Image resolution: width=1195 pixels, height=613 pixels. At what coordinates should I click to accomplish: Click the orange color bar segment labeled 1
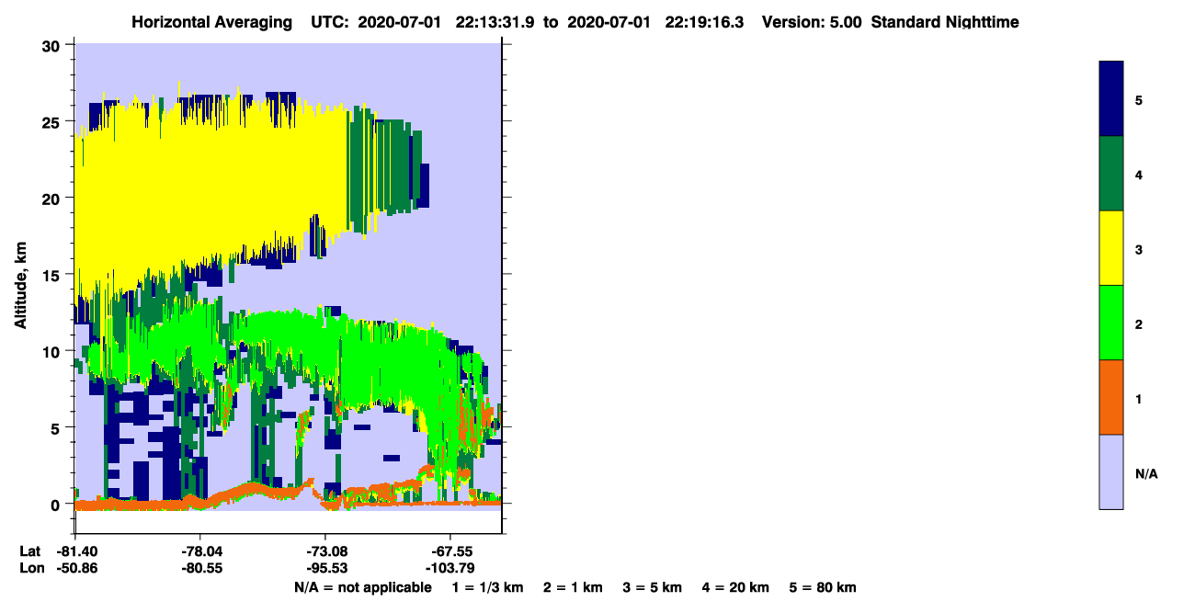(x=1111, y=397)
